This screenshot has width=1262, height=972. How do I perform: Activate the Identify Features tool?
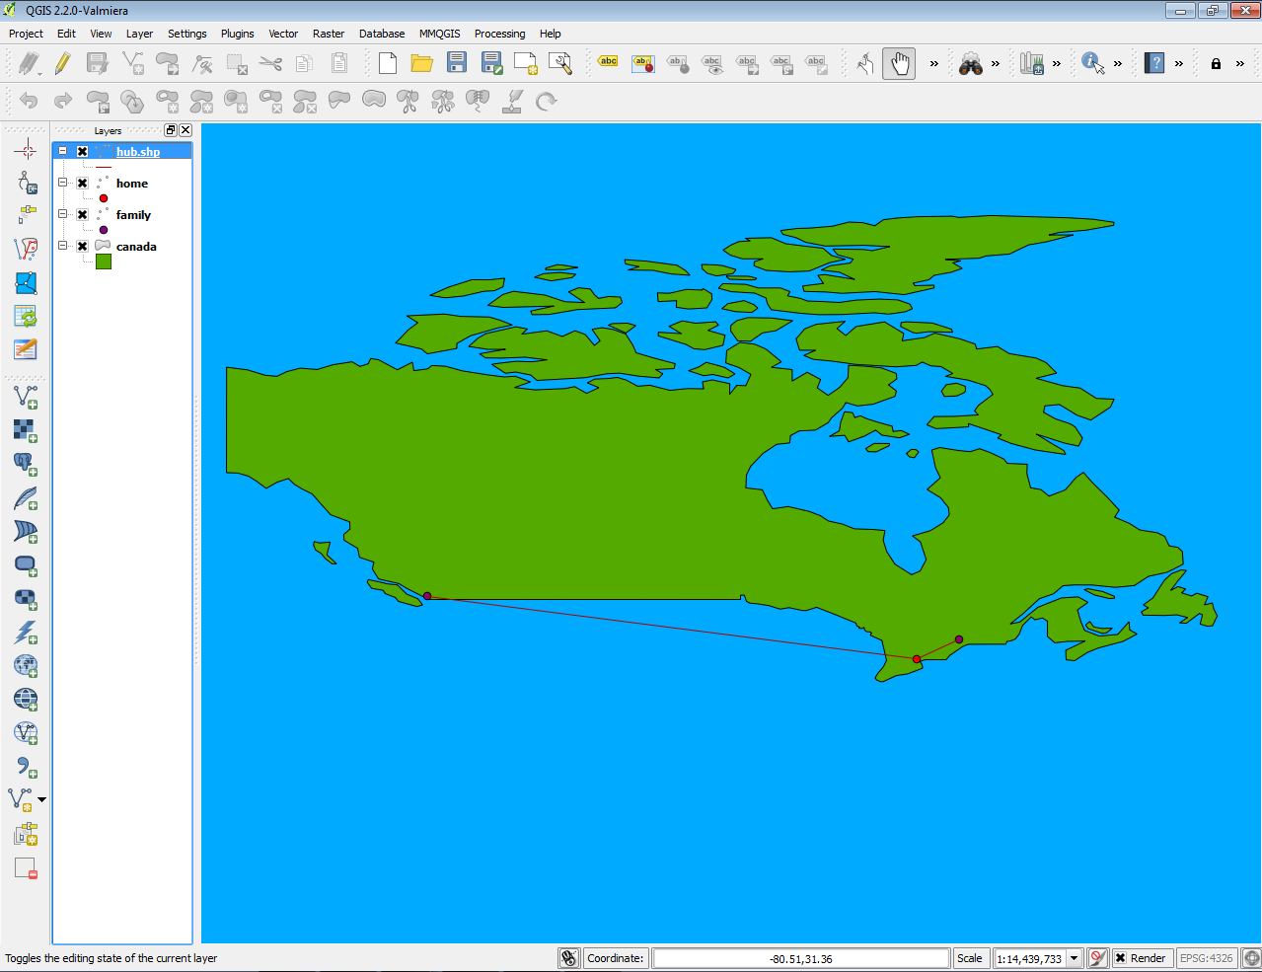[1090, 62]
